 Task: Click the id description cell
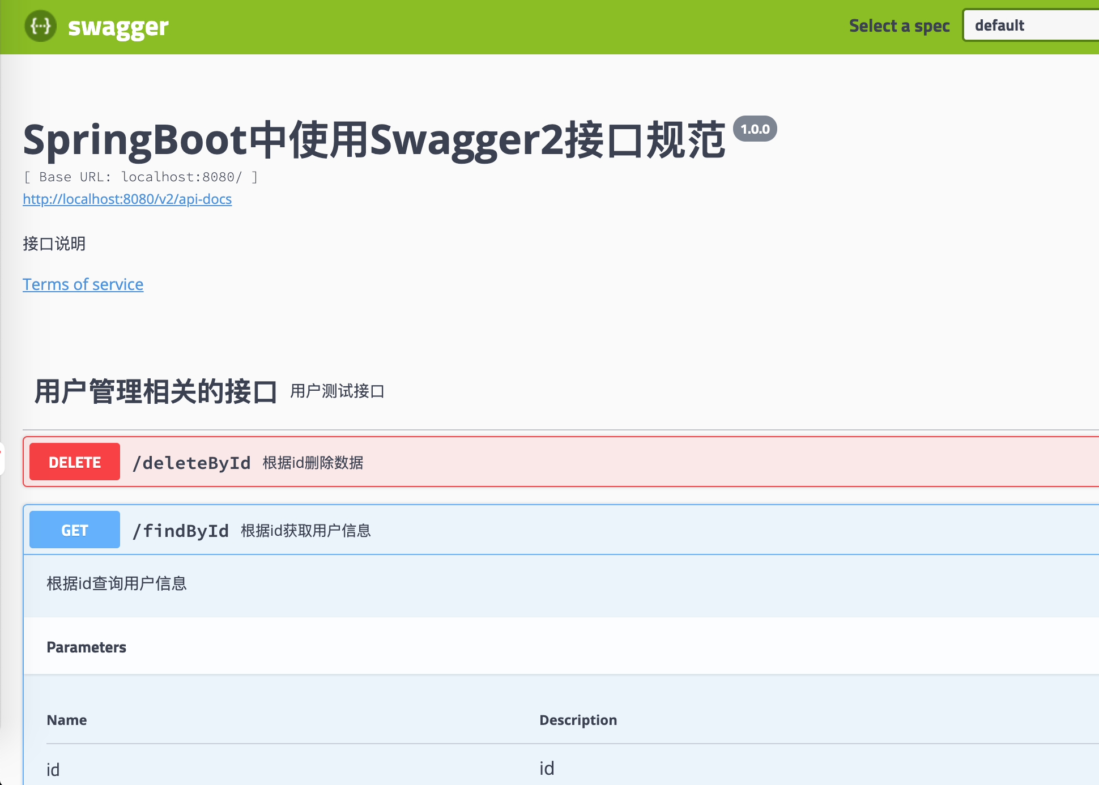pos(546,768)
